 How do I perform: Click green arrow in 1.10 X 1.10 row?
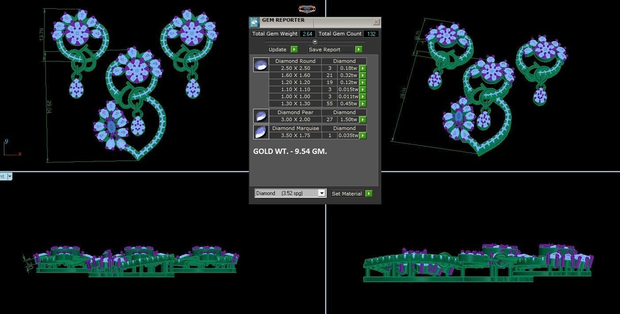pyautogui.click(x=363, y=90)
